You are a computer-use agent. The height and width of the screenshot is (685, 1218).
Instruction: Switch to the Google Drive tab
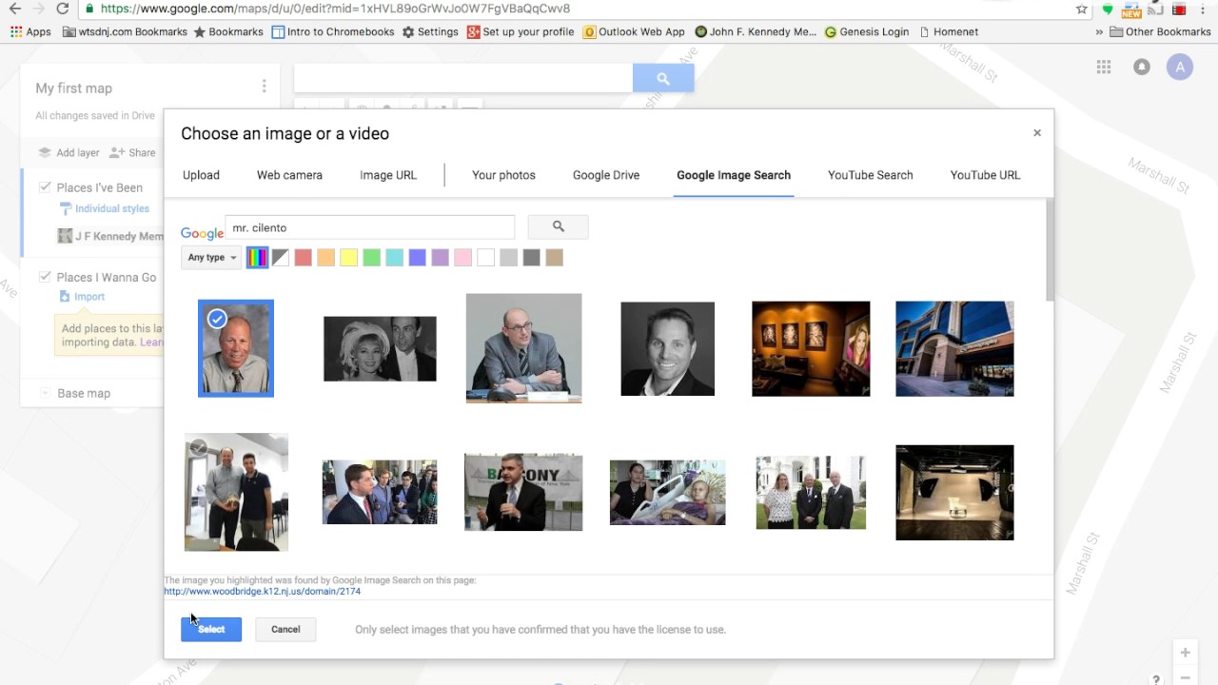pos(606,175)
